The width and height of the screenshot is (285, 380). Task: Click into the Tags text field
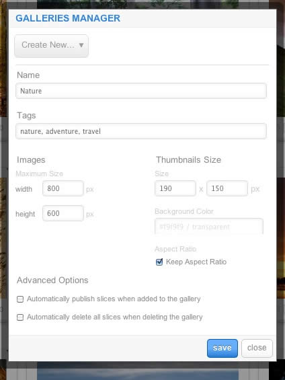pyautogui.click(x=141, y=131)
